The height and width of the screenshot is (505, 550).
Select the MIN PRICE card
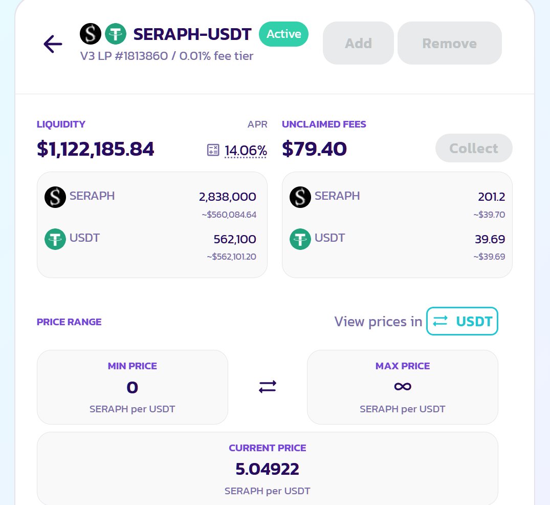coord(132,387)
